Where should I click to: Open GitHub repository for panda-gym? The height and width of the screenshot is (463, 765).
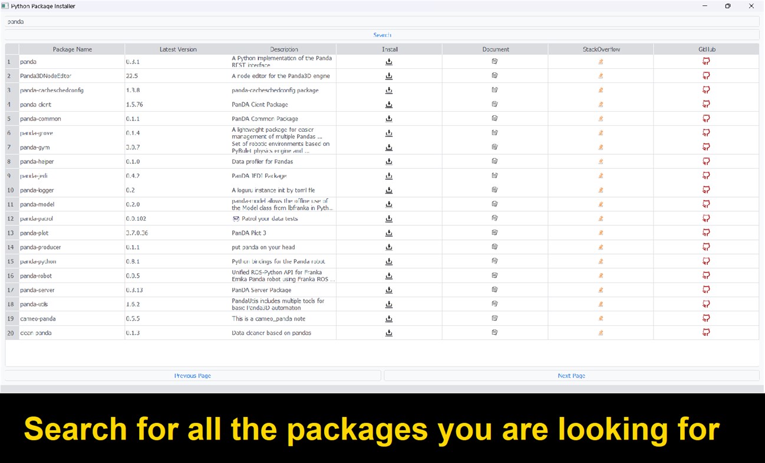pos(705,146)
